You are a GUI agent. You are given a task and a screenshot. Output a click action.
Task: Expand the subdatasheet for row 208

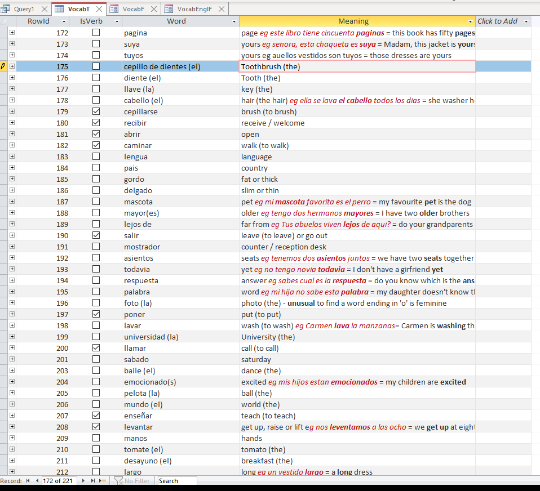(12, 426)
